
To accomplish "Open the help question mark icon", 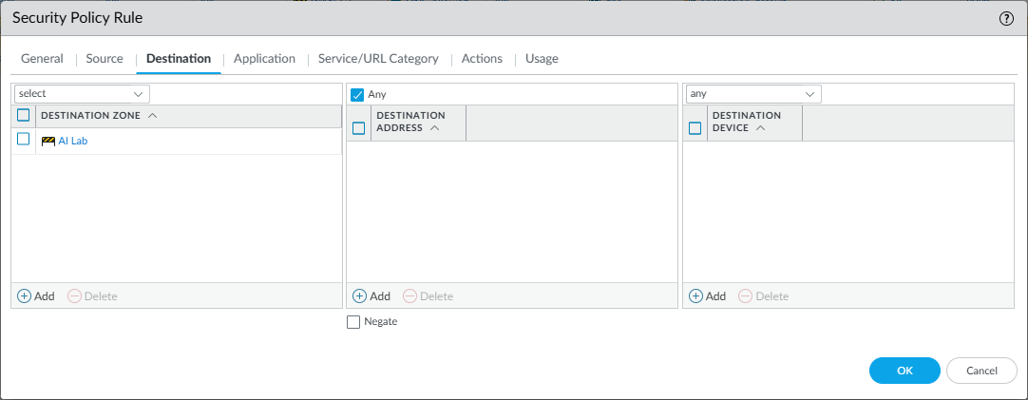I will (1006, 18).
